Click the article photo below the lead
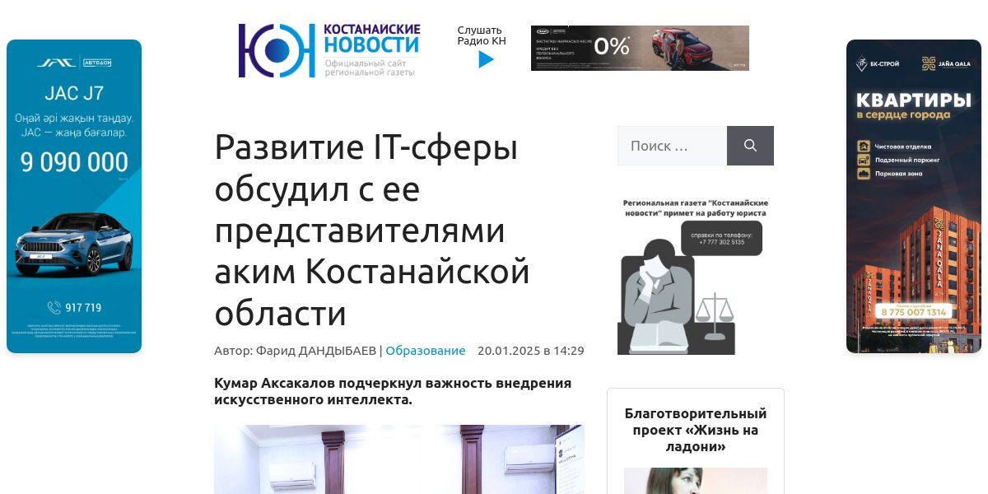The width and height of the screenshot is (988, 494). [399, 459]
